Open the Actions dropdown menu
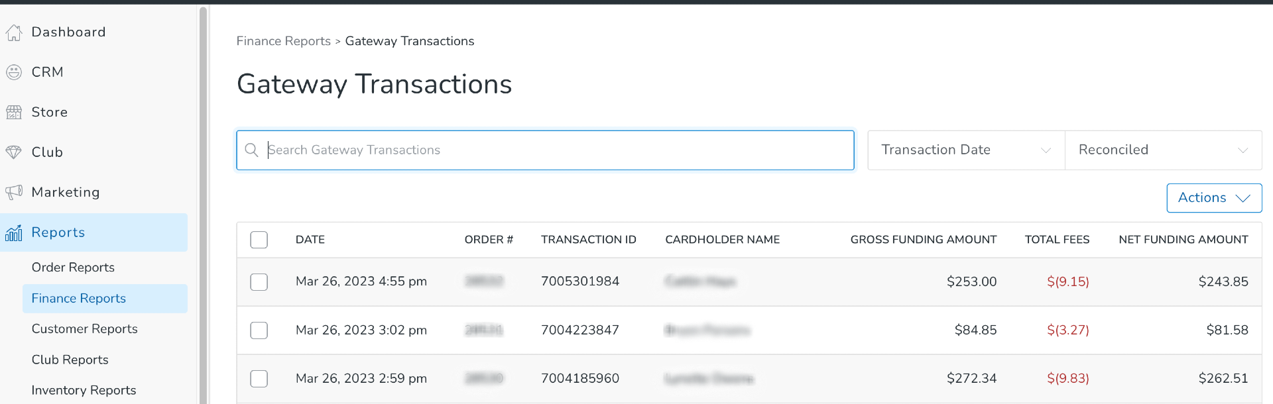The image size is (1273, 404). click(1214, 197)
